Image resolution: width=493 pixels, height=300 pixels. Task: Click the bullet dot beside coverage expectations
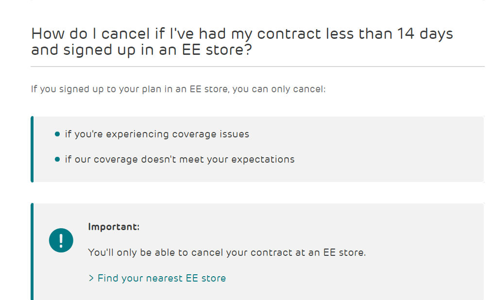(x=57, y=159)
